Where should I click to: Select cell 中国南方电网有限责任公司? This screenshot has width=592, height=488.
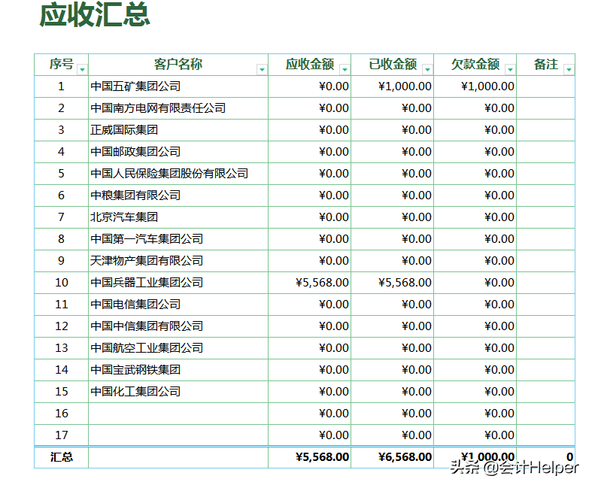[178, 108]
